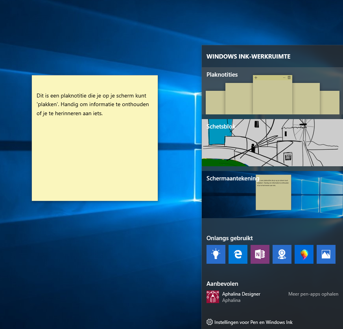Screen dimensions: 343x329
Task: Click the plus icon in sticky note preview
Action: [256, 78]
